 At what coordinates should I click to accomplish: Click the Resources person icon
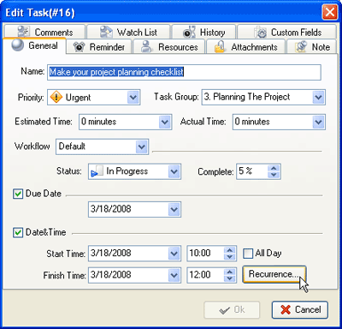(147, 46)
